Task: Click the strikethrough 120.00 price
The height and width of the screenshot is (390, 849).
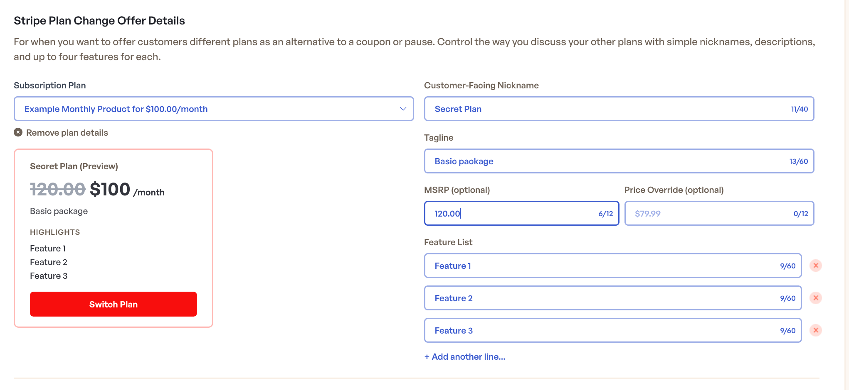Action: pos(57,190)
